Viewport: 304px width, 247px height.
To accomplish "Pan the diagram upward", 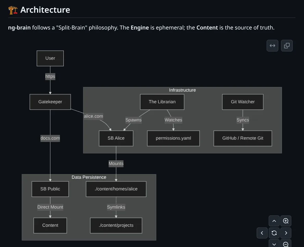I will point(274,221).
